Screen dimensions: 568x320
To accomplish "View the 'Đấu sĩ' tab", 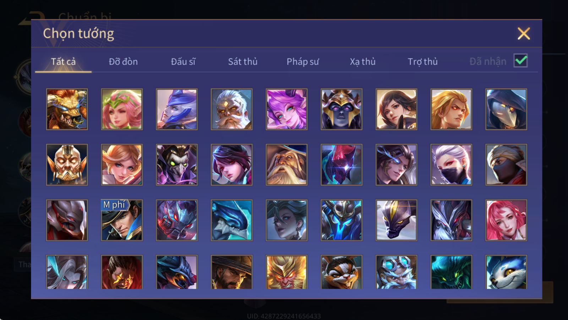I will [183, 62].
